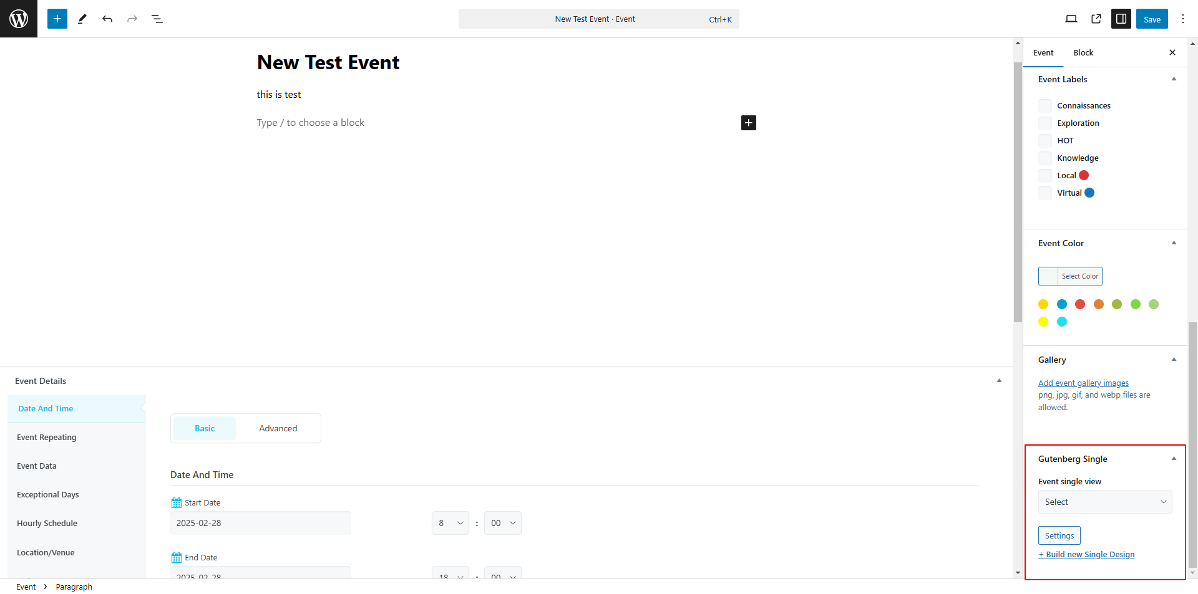Viewport: 1198px width, 594px height.
Task: Pick the red event color swatch
Action: (1080, 304)
